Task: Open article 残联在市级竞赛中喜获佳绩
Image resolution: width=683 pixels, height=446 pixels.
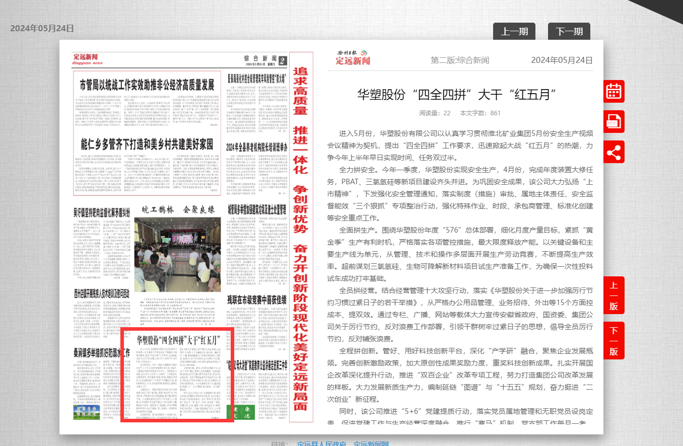Action: 257,298
